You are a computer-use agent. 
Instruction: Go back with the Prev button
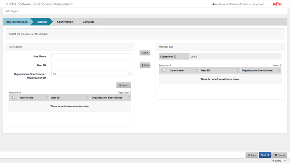(252, 155)
